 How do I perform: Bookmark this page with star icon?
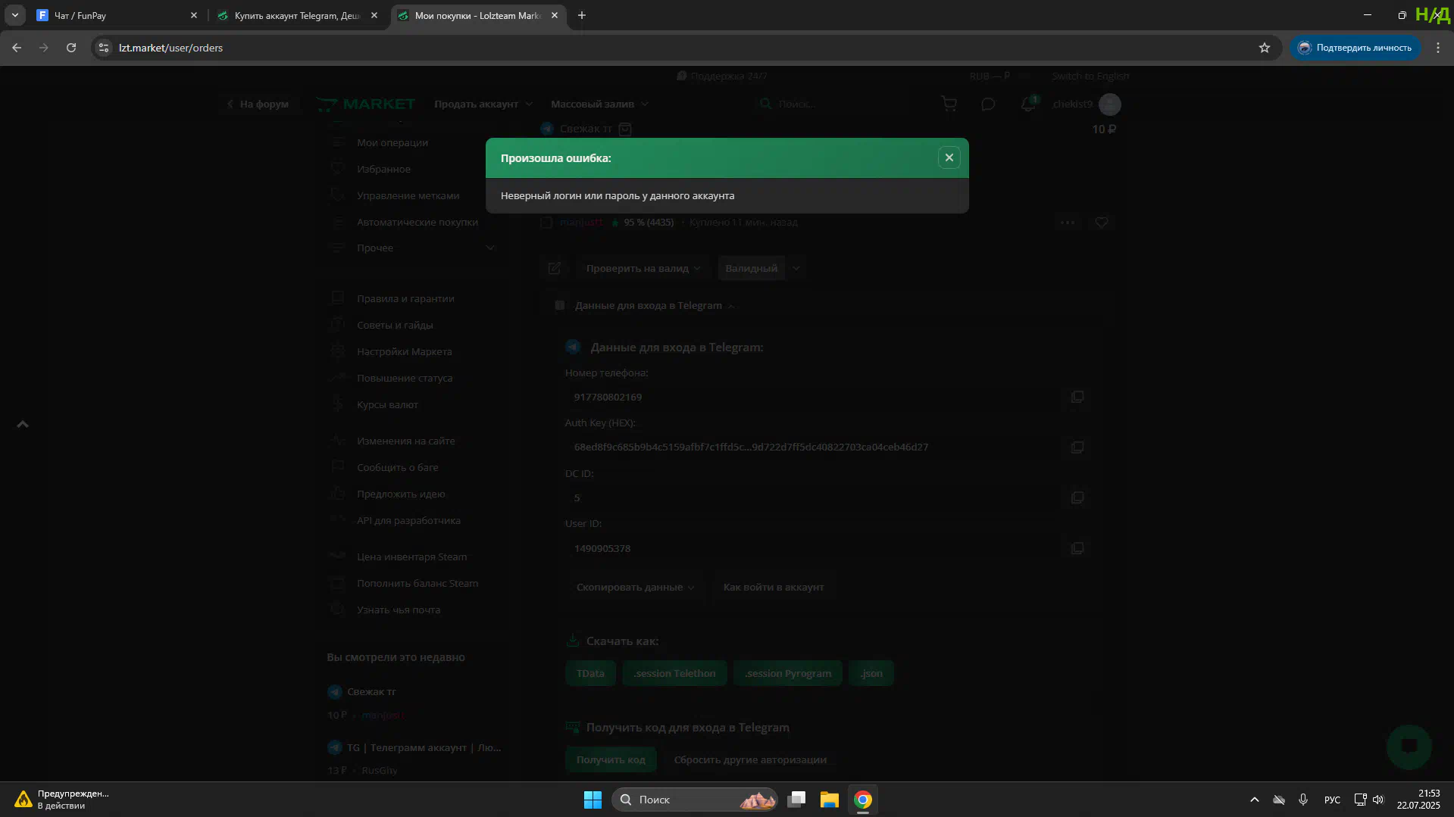(1264, 48)
